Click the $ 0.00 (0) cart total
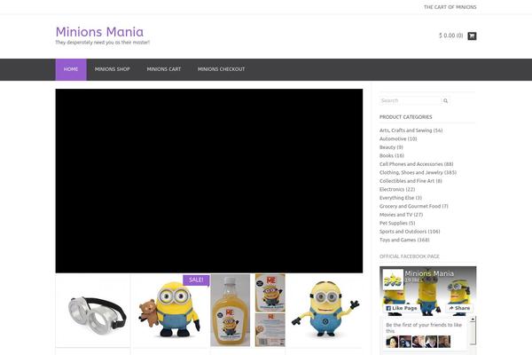This screenshot has height=355, width=532. point(451,35)
